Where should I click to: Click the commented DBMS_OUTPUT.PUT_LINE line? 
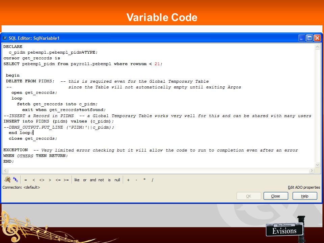[x=59, y=127]
